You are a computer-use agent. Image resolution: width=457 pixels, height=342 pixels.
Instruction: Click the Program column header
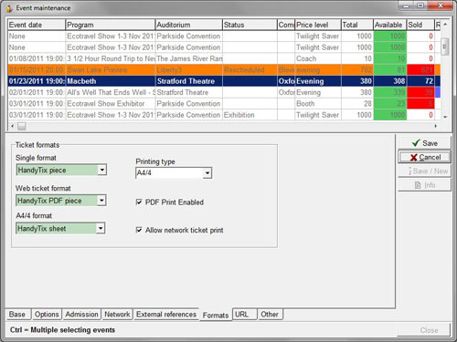point(111,25)
